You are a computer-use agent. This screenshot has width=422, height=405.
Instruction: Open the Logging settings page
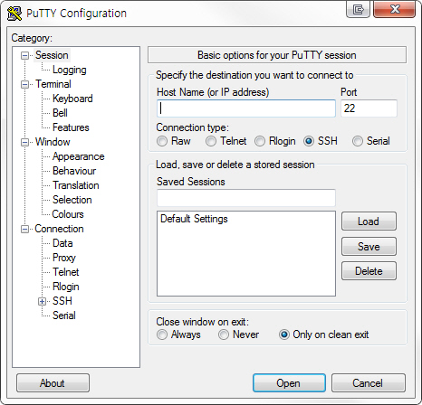click(x=70, y=70)
